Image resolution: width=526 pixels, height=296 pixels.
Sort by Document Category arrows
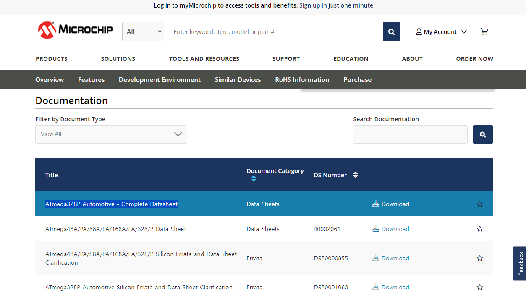(254, 179)
